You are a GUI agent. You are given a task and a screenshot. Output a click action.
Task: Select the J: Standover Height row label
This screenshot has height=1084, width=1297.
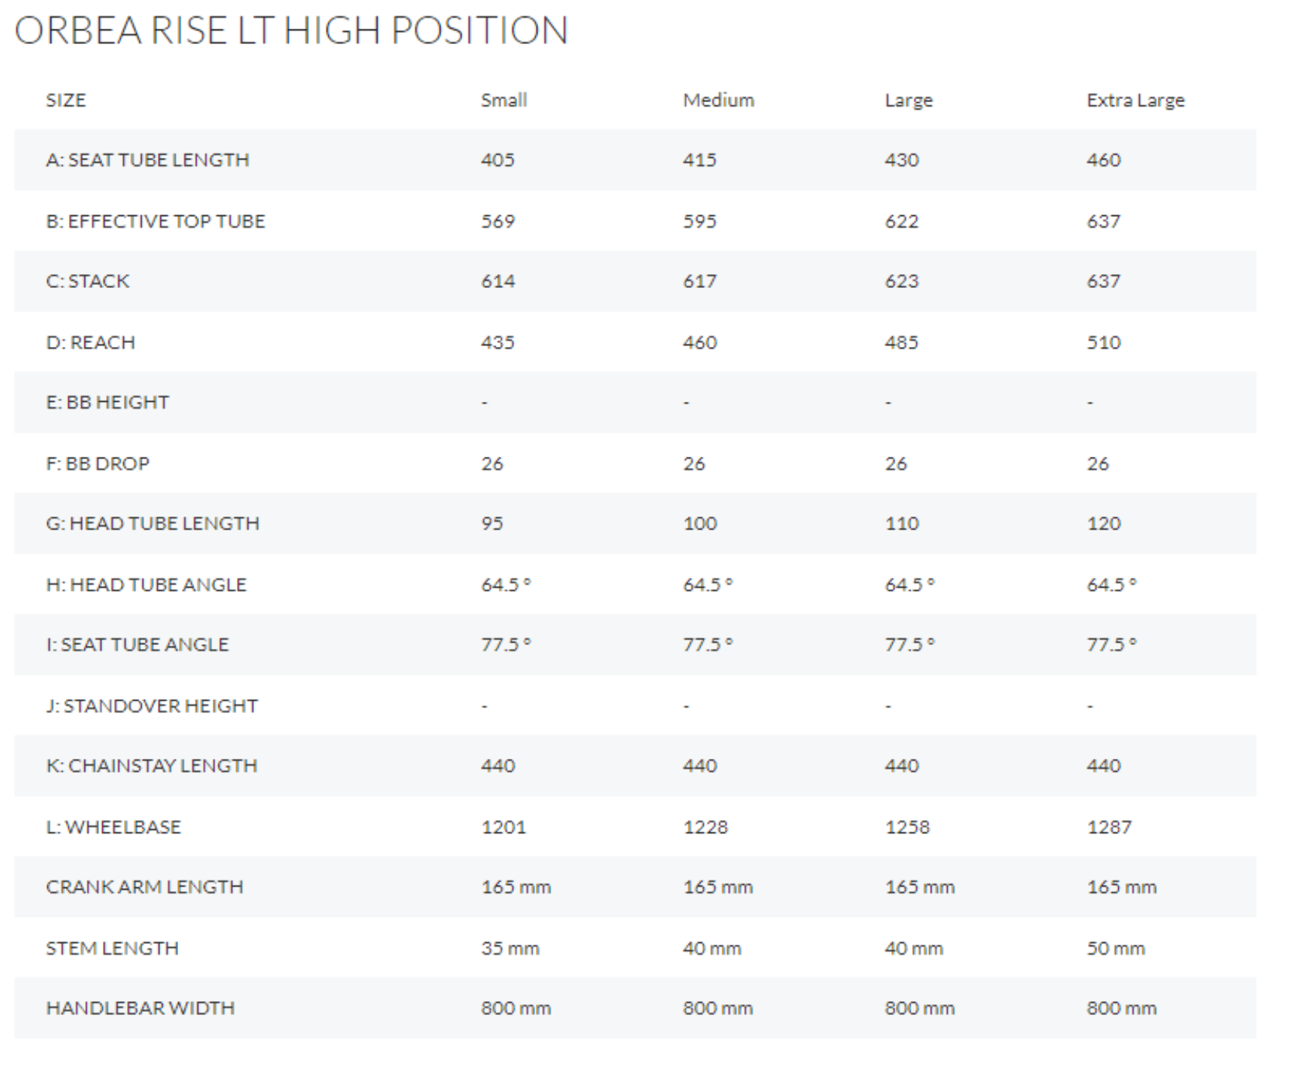coord(152,706)
